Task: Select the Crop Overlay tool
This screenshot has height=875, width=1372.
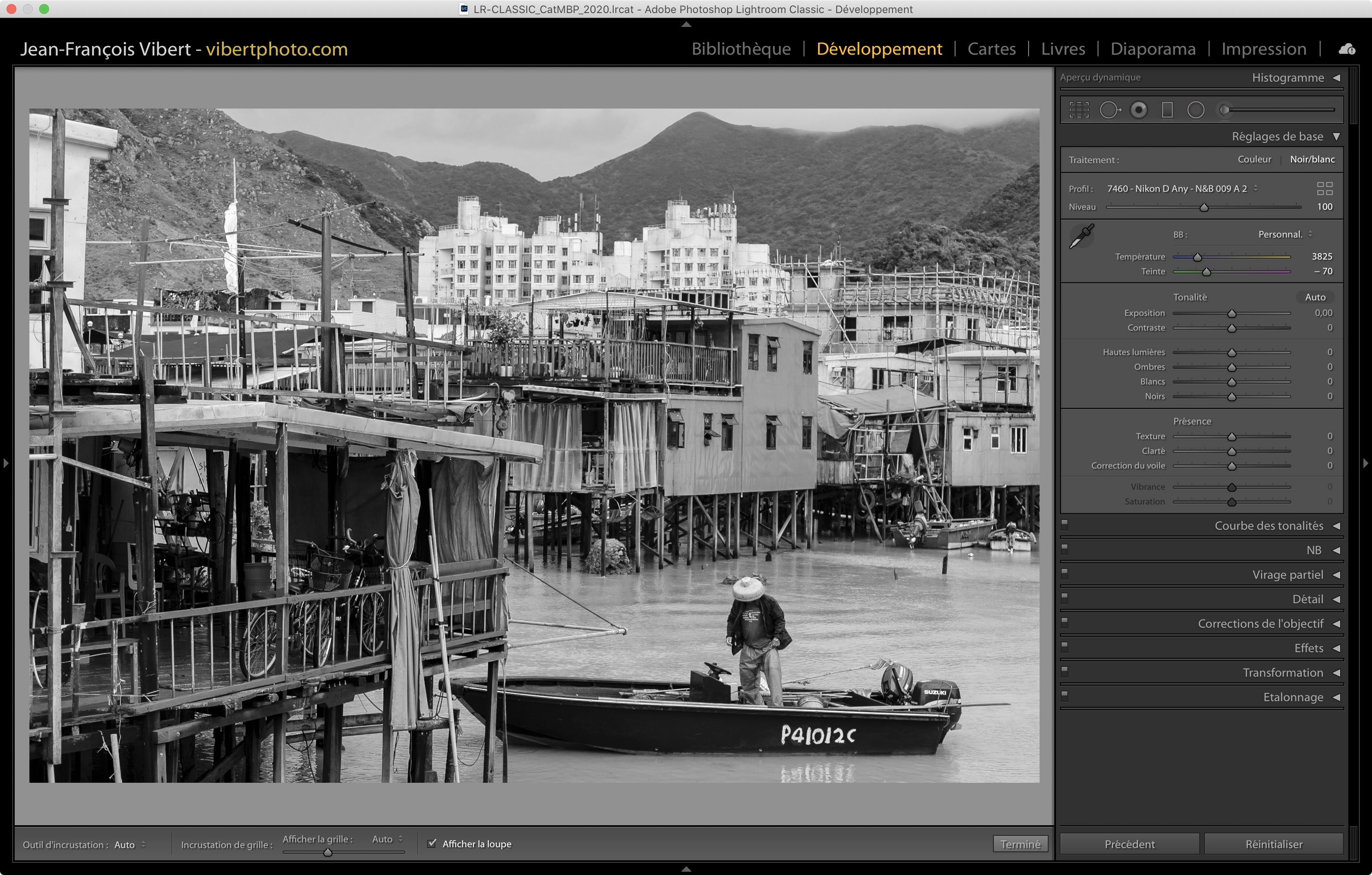Action: point(1078,110)
